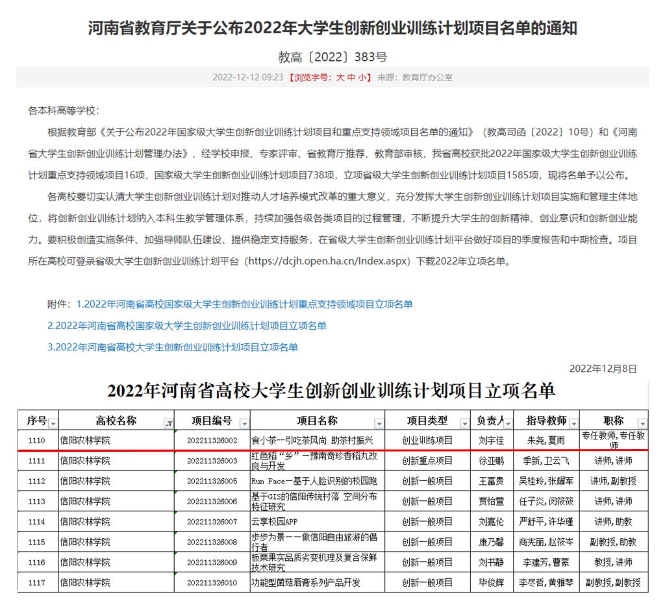Screen dimensions: 665x601
Task: Set the page font size to 中
Action: pyautogui.click(x=351, y=77)
